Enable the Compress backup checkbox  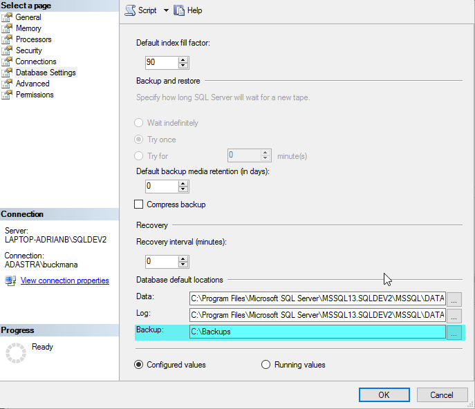pos(139,204)
